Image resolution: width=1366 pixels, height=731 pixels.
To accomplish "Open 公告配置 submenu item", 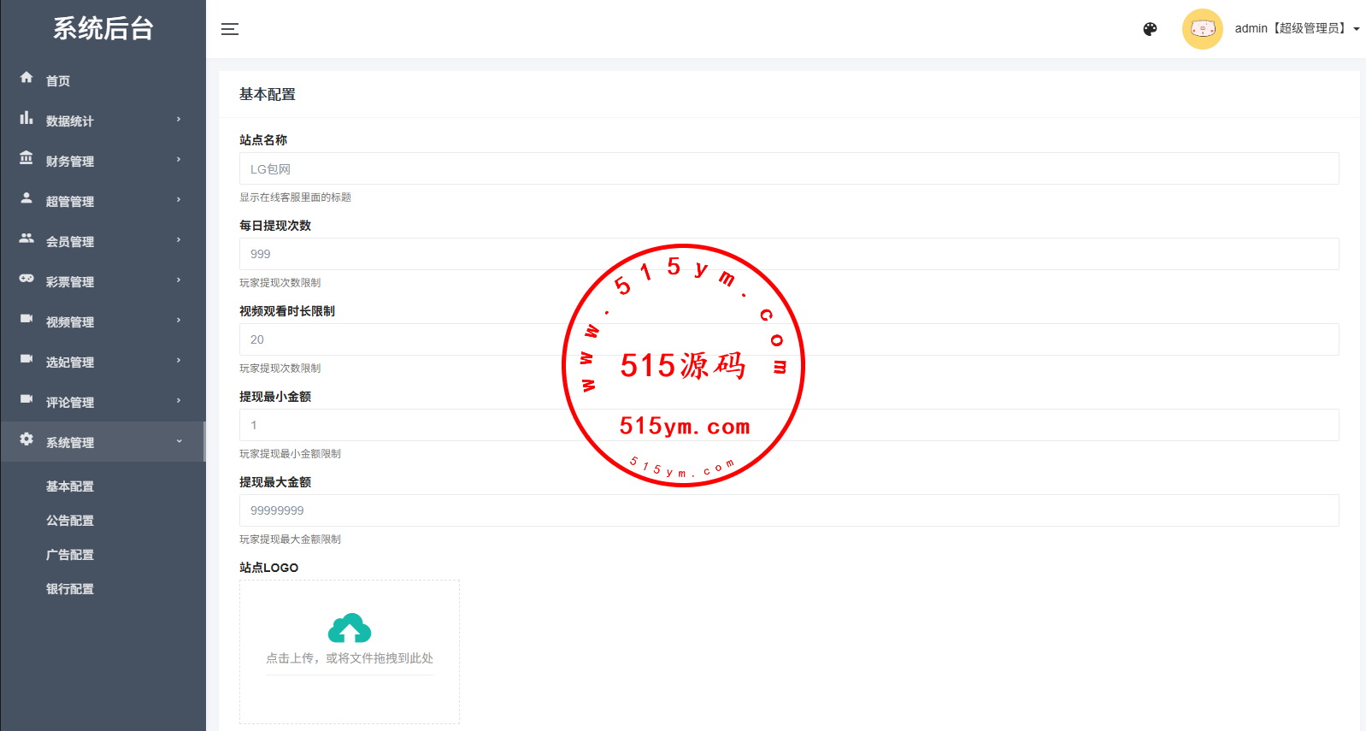I will tap(70, 521).
